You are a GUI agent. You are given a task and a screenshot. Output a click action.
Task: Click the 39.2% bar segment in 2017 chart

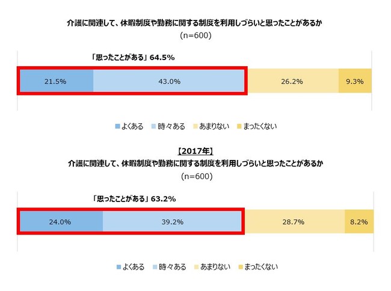point(172,222)
